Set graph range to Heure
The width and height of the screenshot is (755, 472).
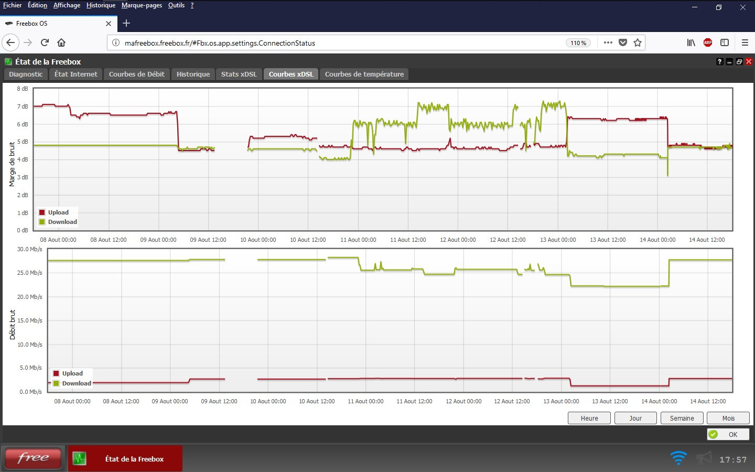pyautogui.click(x=589, y=418)
